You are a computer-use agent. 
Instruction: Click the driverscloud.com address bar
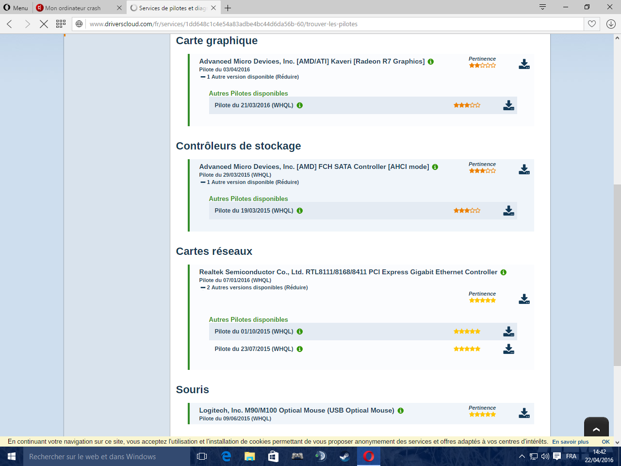pyautogui.click(x=335, y=24)
